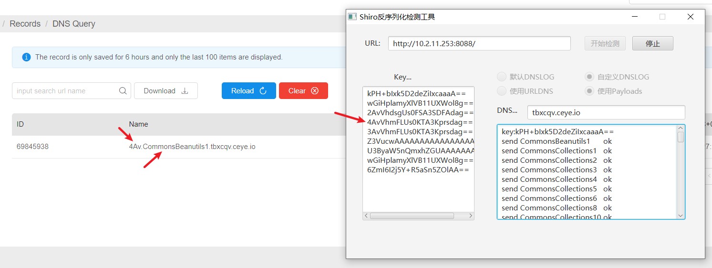Click the red Clear button
Image resolution: width=712 pixels, height=268 pixels.
click(x=303, y=91)
